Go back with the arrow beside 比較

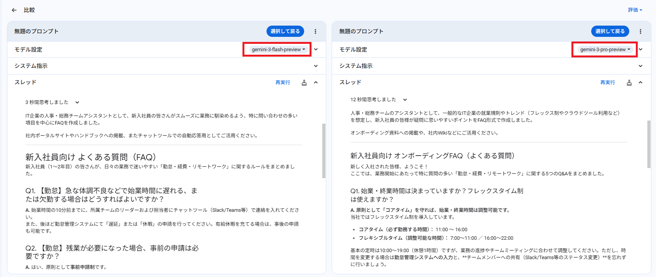point(14,10)
